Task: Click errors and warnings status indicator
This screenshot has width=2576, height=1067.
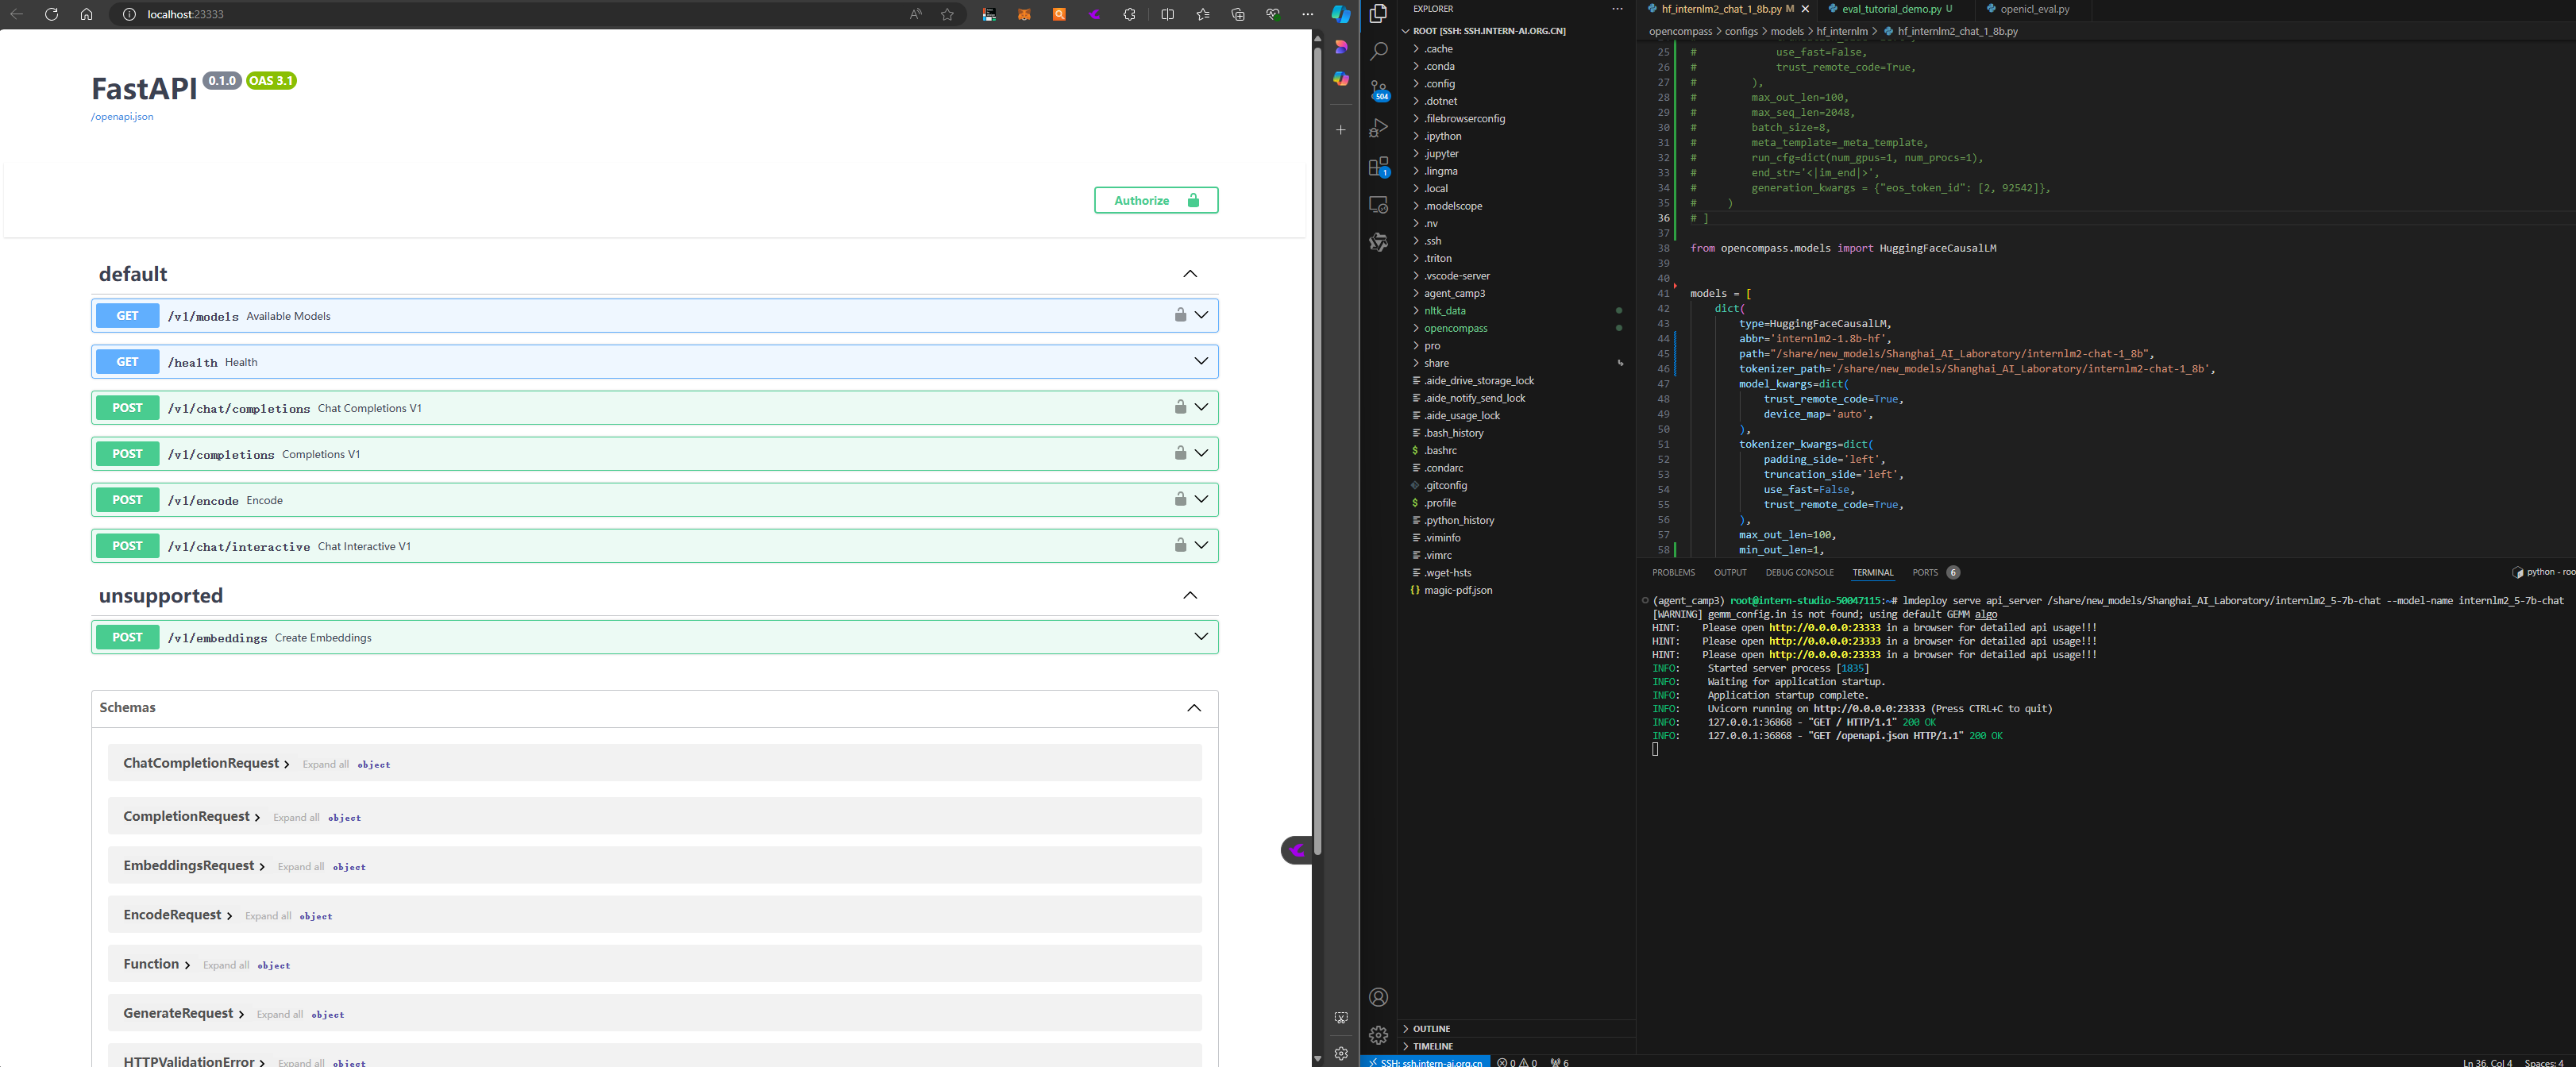Action: (1517, 1061)
